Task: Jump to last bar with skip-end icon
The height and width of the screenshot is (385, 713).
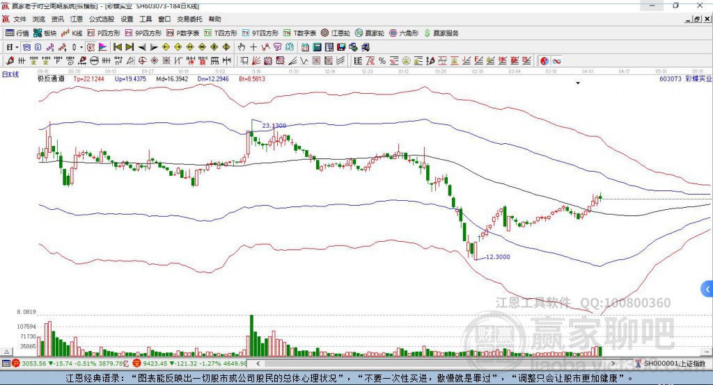Action: pyautogui.click(x=130, y=47)
